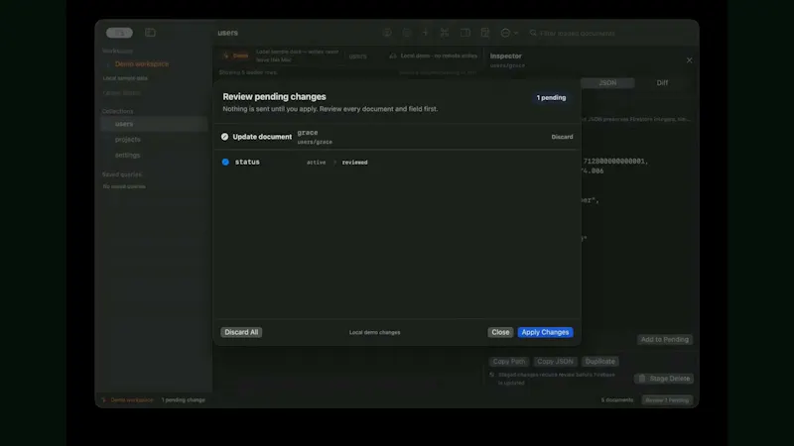Discard the grace document update
794x446 pixels.
point(562,137)
